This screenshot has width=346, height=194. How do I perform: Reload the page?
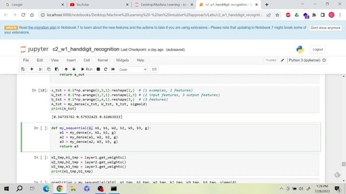coord(23,15)
